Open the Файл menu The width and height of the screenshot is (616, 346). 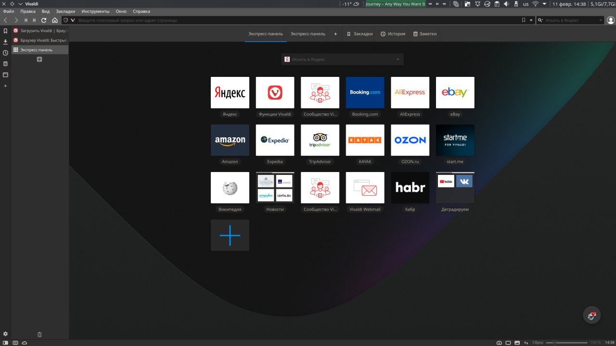8,11
